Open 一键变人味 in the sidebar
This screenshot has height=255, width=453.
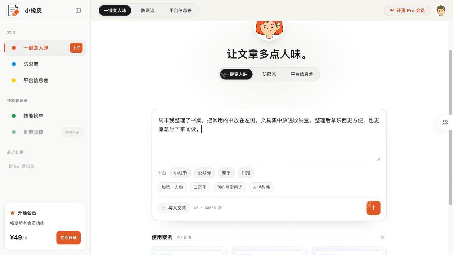tap(45, 48)
